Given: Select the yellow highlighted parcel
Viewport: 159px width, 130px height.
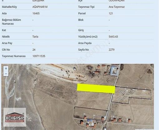Looking at the screenshot, I should pos(96,88).
